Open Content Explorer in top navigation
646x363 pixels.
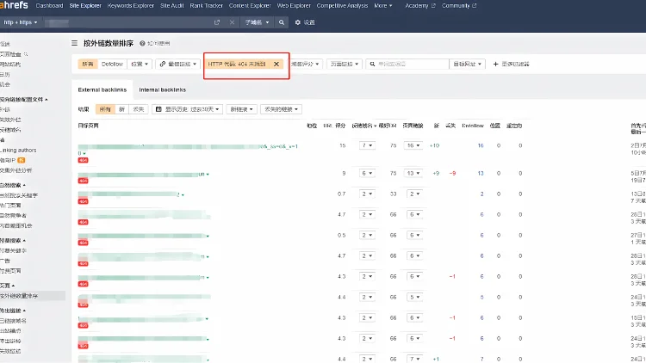point(250,6)
